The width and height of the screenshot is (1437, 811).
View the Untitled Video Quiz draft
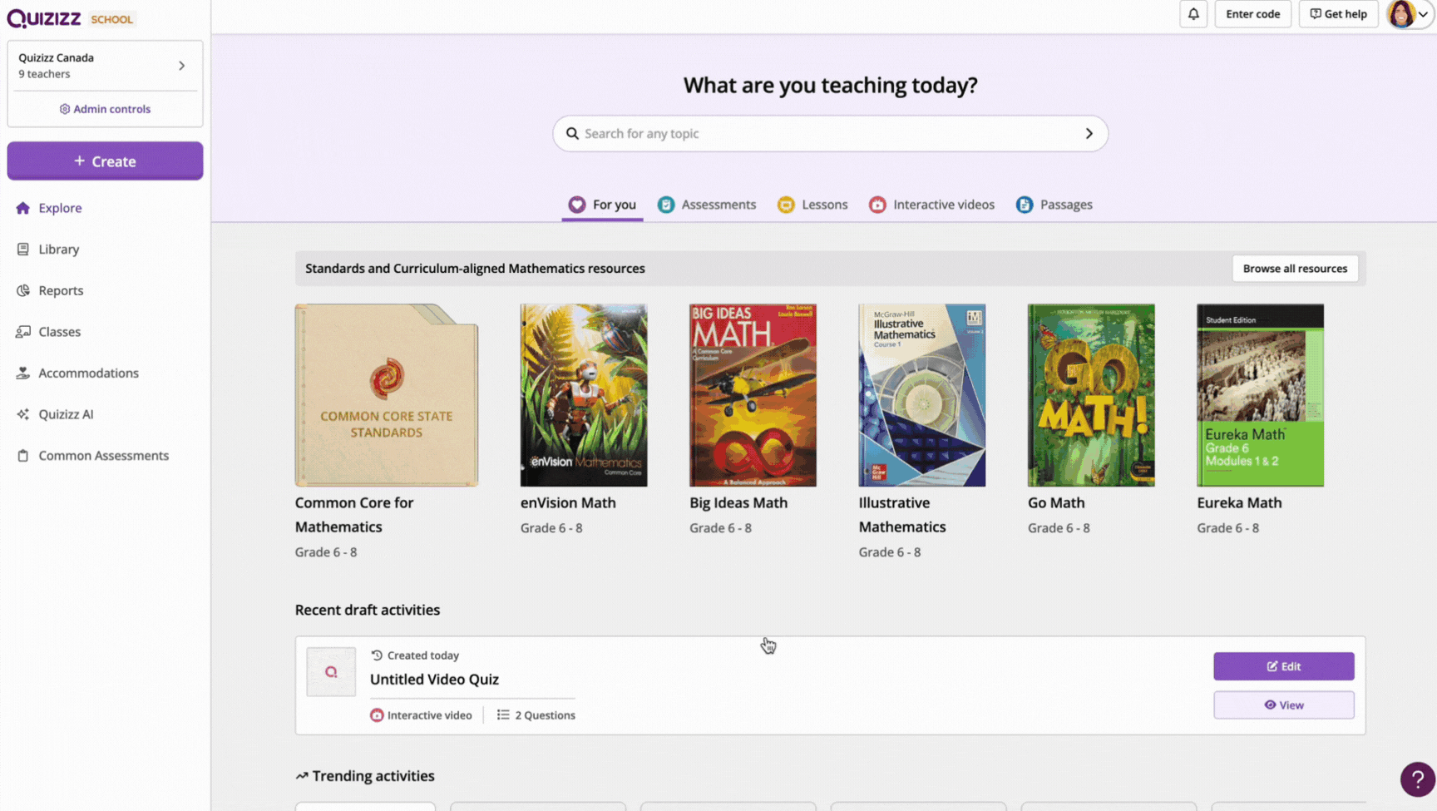pyautogui.click(x=1283, y=705)
